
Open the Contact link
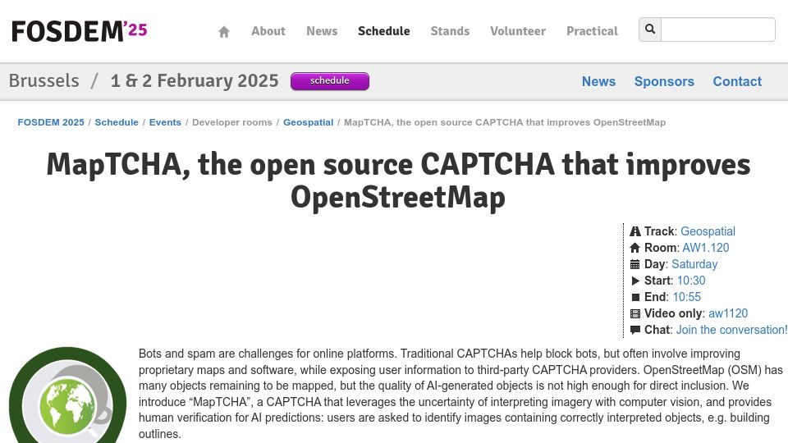(x=737, y=81)
